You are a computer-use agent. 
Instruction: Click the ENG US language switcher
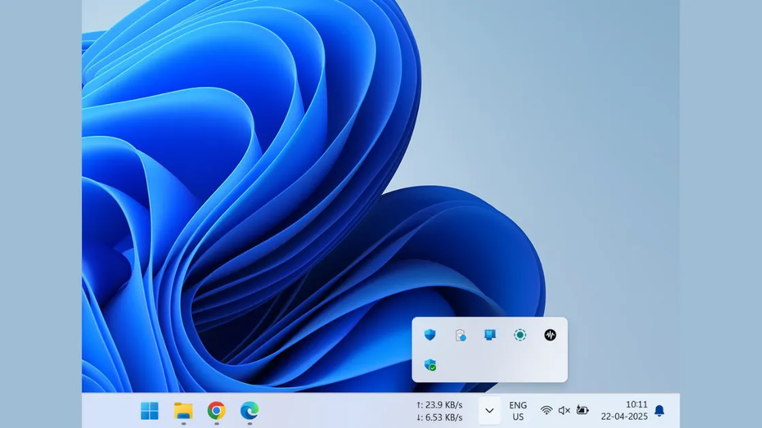[518, 410]
